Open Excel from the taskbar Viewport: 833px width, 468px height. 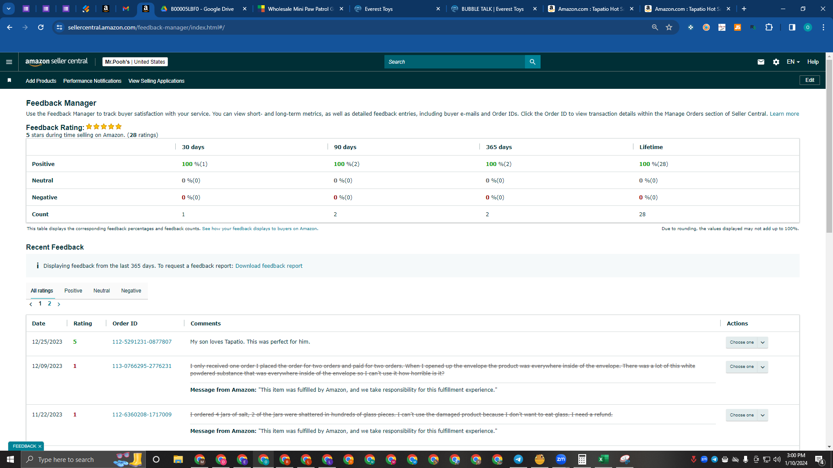tap(603, 459)
